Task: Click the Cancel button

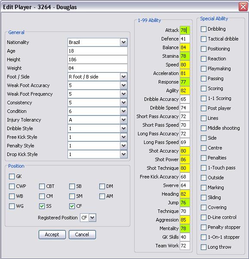Action: pyautogui.click(x=82, y=234)
